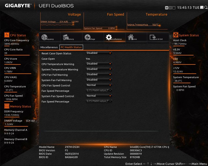Click the System Fan Speed 0 RPM graph reading
This screenshot has width=208, height=166.
(99, 28)
